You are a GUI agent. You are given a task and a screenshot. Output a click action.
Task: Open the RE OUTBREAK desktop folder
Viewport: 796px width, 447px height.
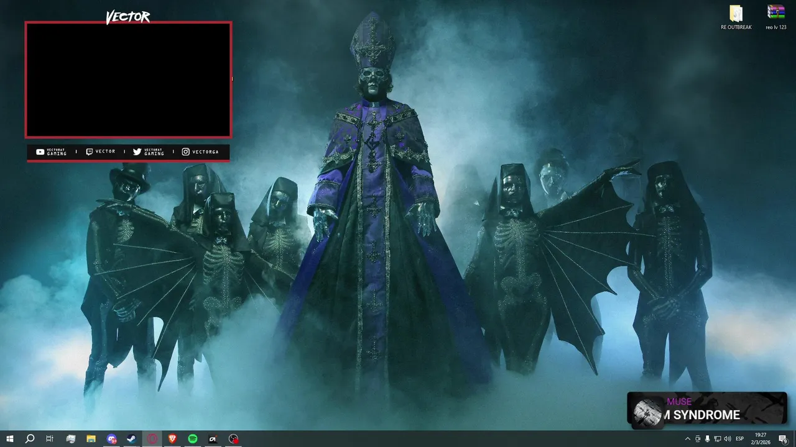coord(736,18)
